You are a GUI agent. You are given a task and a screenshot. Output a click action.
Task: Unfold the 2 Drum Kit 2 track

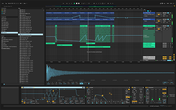point(144,19)
